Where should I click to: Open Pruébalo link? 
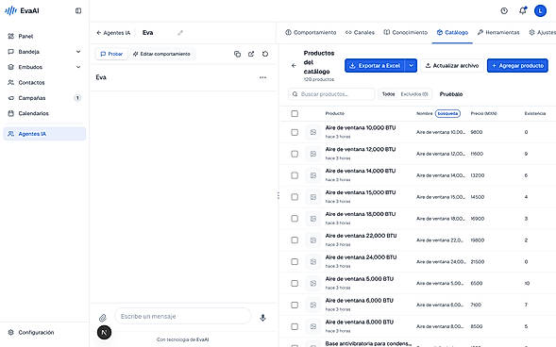click(451, 94)
